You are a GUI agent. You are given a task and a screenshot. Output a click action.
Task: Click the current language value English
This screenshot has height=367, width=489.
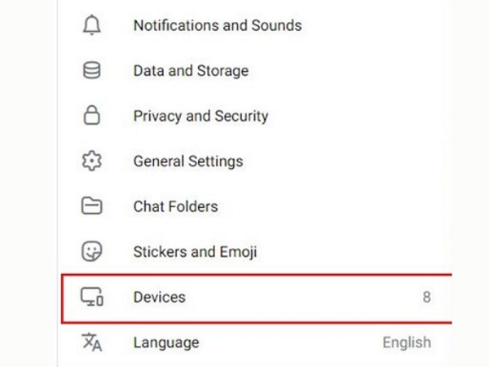click(x=407, y=343)
